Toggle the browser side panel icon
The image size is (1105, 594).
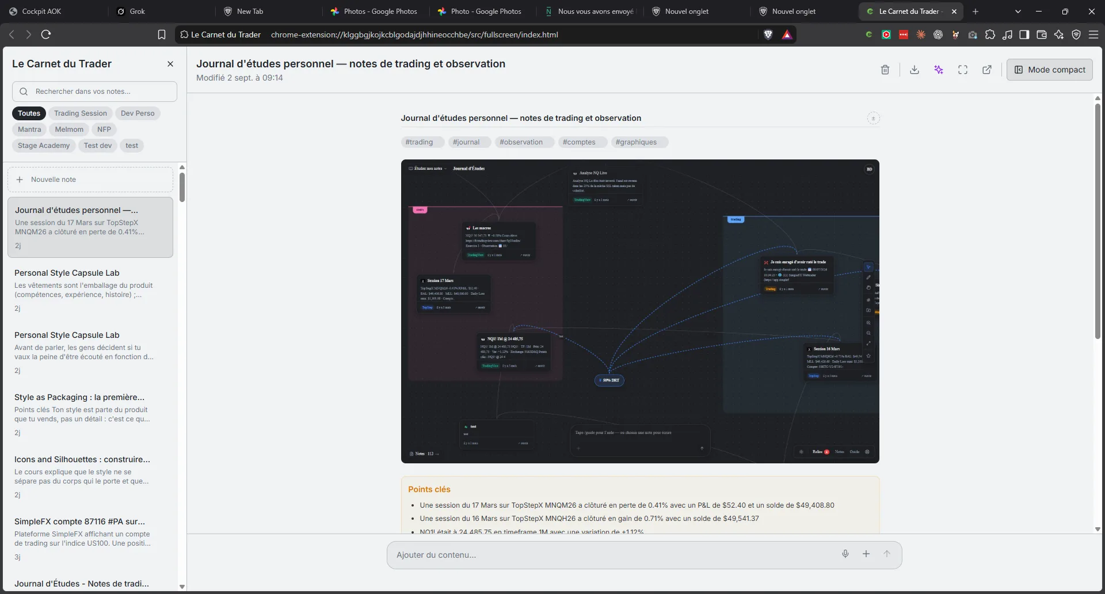point(1024,35)
